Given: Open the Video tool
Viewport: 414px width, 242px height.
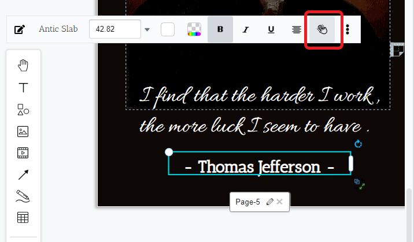Looking at the screenshot, I should click(23, 153).
